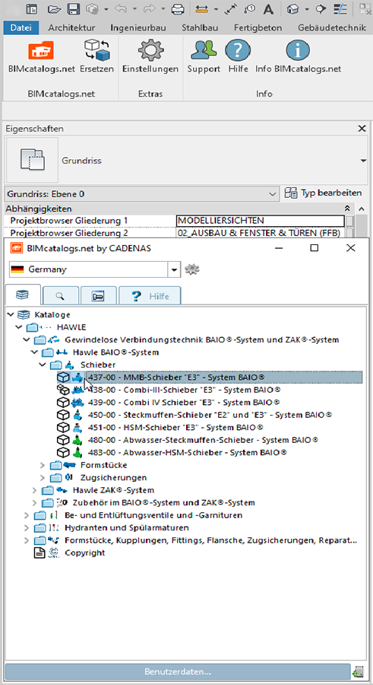
Task: Collapse the Schieber folder
Action: click(x=42, y=365)
